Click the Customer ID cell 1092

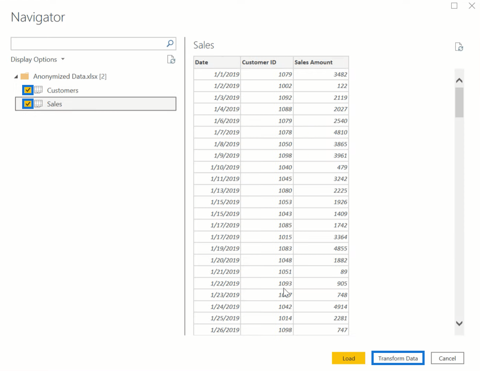[267, 97]
